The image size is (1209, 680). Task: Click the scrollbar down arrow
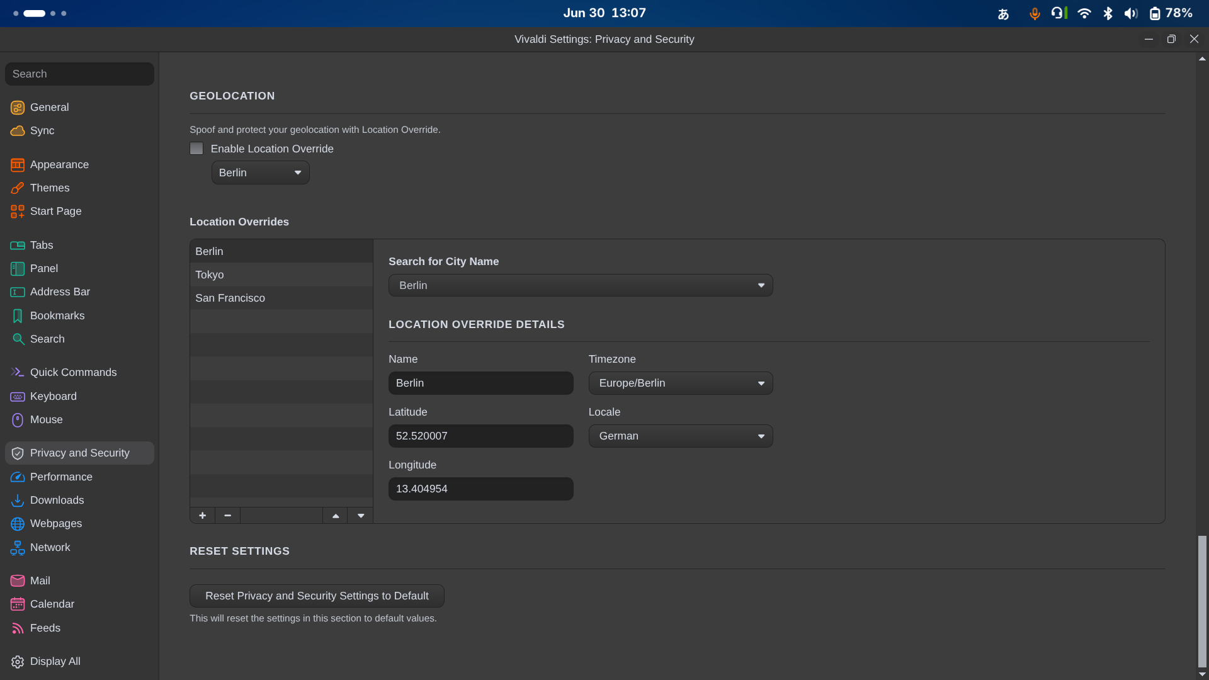click(1202, 674)
